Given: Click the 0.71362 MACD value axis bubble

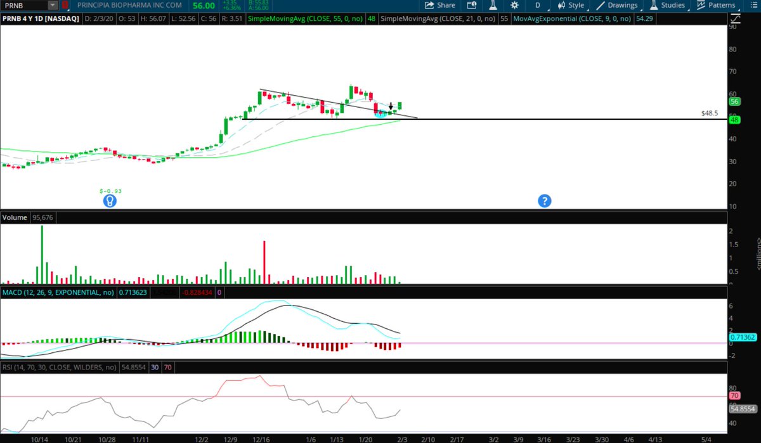Looking at the screenshot, I should click(x=743, y=338).
